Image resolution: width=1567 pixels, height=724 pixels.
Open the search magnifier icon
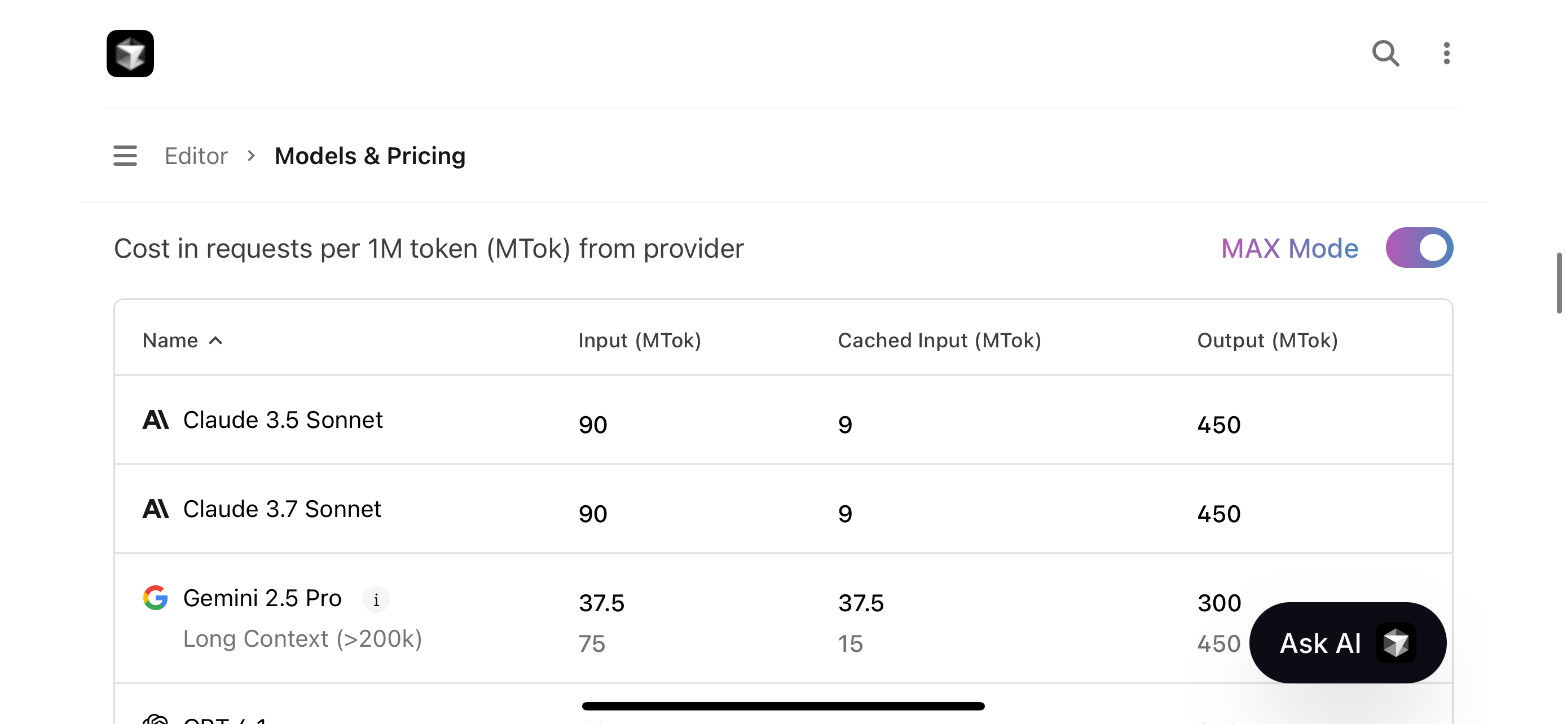point(1385,54)
